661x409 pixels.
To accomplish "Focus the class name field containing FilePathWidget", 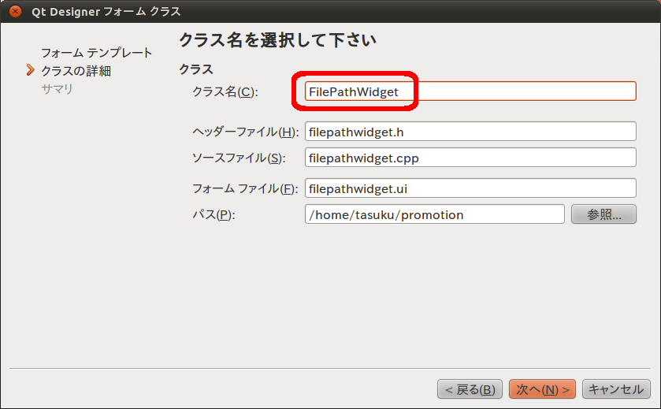I will (470, 91).
